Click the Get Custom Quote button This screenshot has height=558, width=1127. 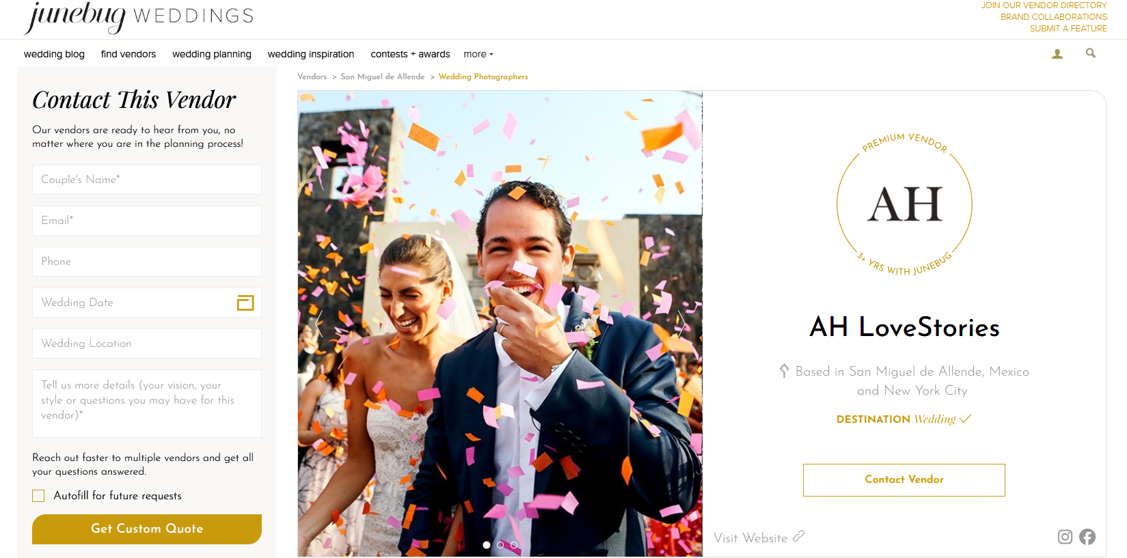(147, 529)
